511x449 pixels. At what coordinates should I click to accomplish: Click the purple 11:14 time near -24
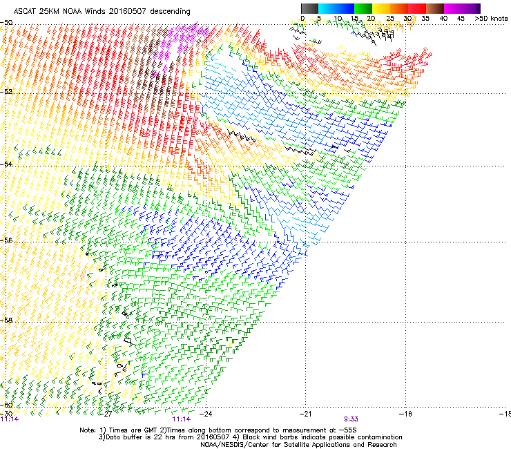(x=182, y=419)
